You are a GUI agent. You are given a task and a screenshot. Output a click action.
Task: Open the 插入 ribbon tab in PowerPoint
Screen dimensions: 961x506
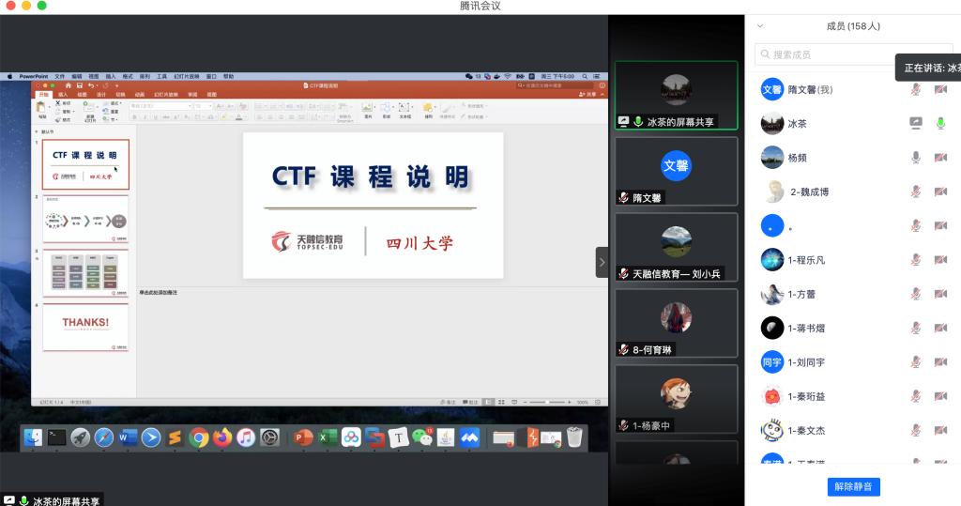[x=63, y=95]
